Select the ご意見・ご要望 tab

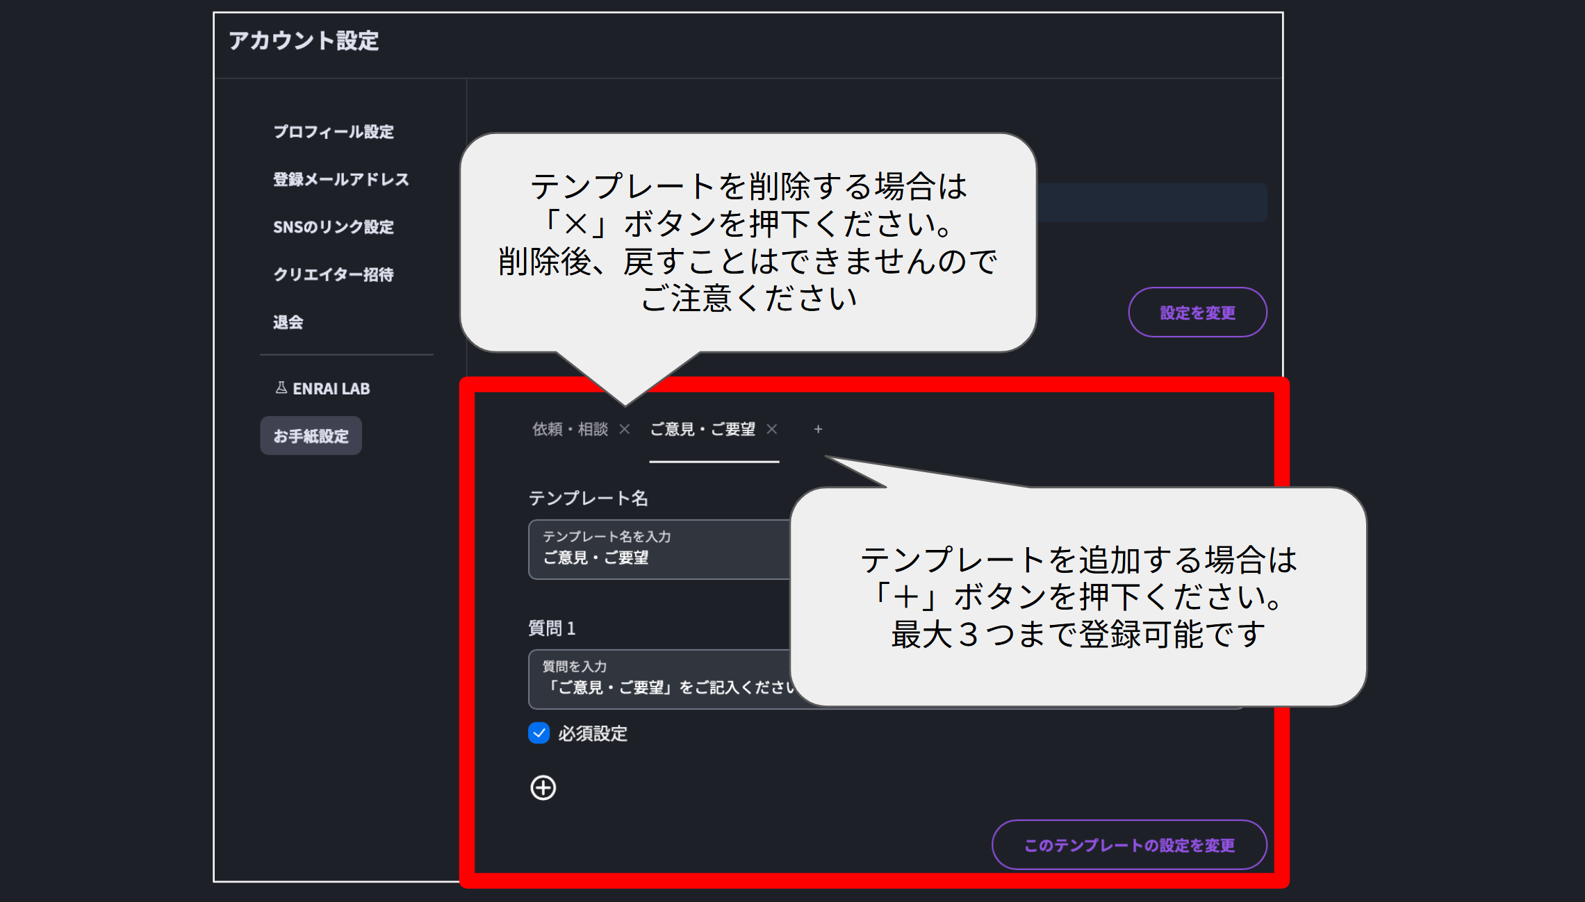point(702,429)
